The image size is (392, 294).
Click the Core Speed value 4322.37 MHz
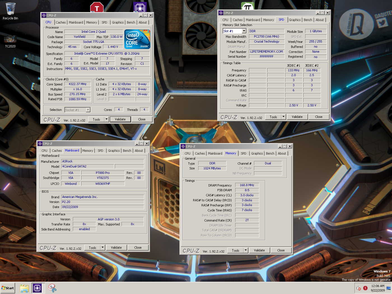[78, 84]
